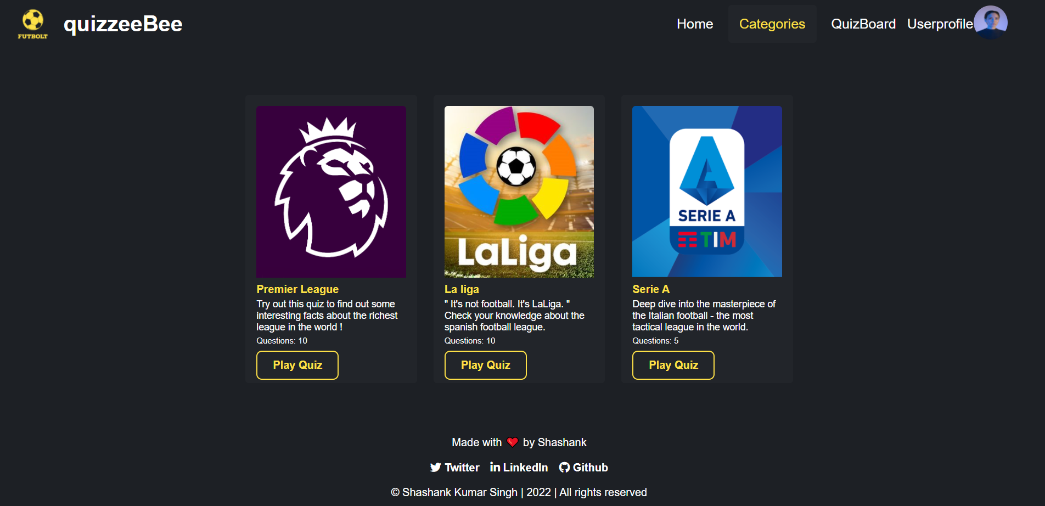Navigate to Home
The image size is (1045, 506).
click(x=694, y=24)
